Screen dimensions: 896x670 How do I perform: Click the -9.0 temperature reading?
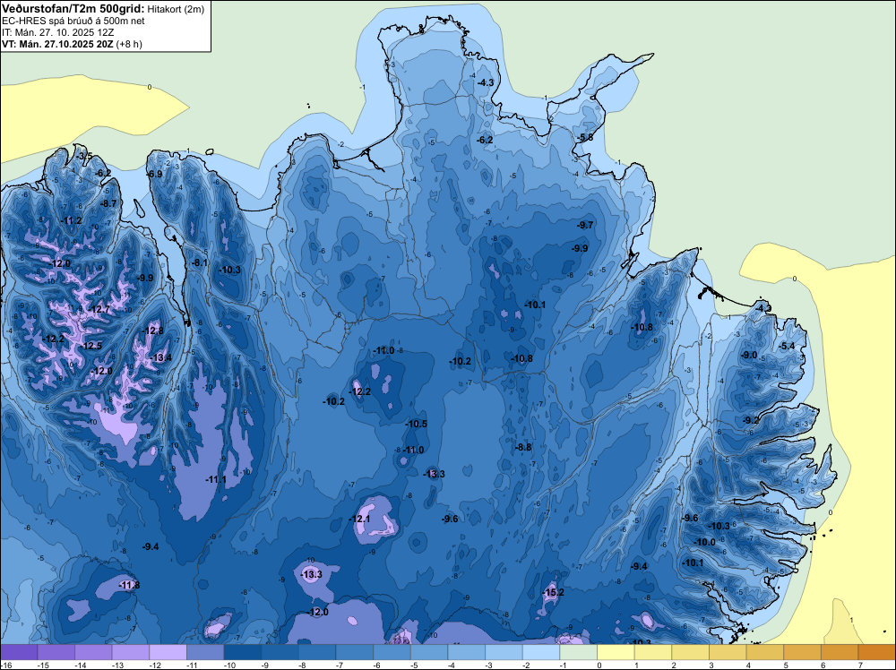(749, 355)
